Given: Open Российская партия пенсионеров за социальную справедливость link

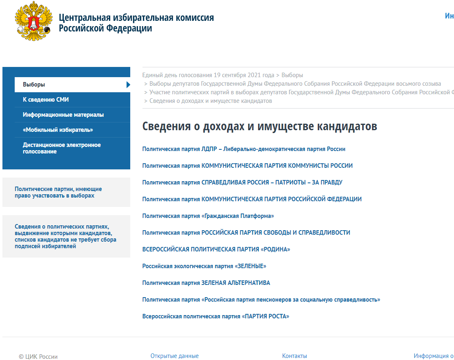Looking at the screenshot, I should click(x=261, y=300).
